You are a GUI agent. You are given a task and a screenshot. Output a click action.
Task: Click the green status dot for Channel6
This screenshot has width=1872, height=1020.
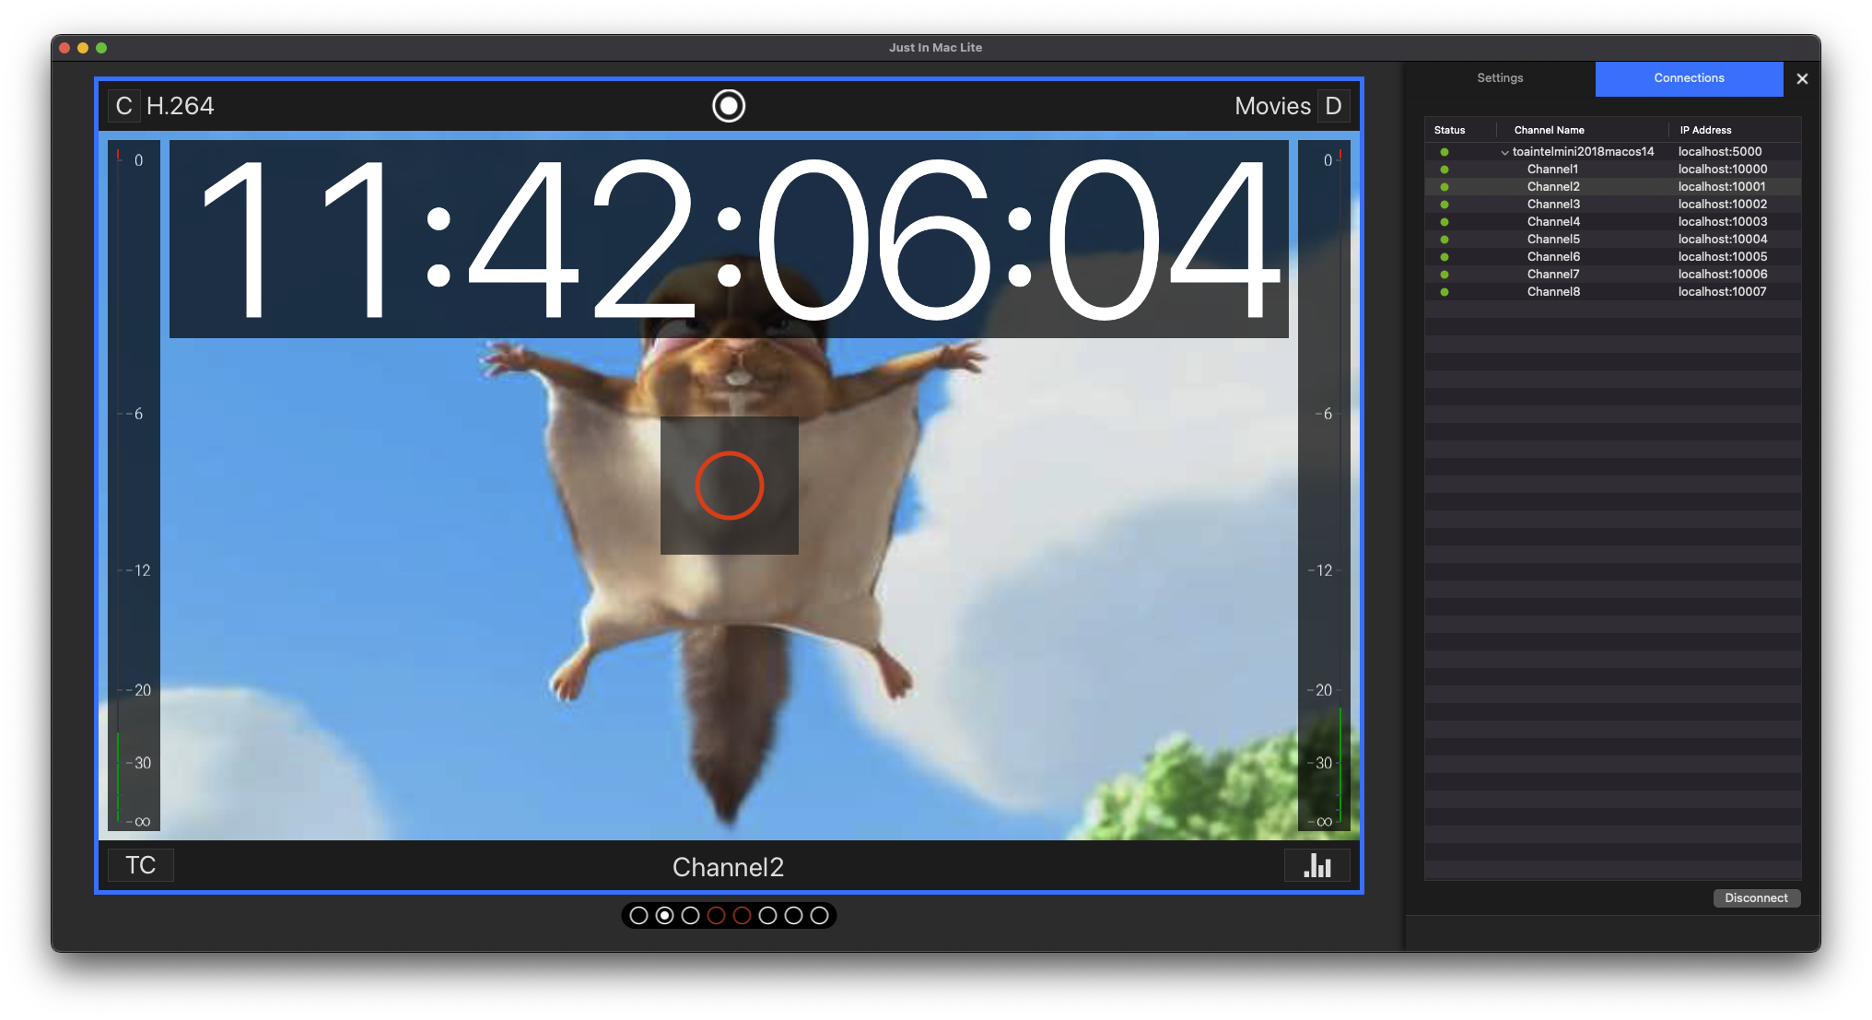click(1445, 257)
